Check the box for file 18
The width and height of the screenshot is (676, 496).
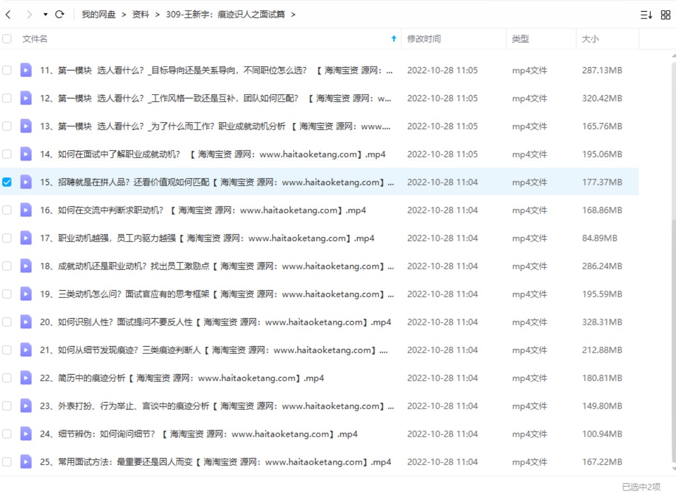tap(7, 266)
